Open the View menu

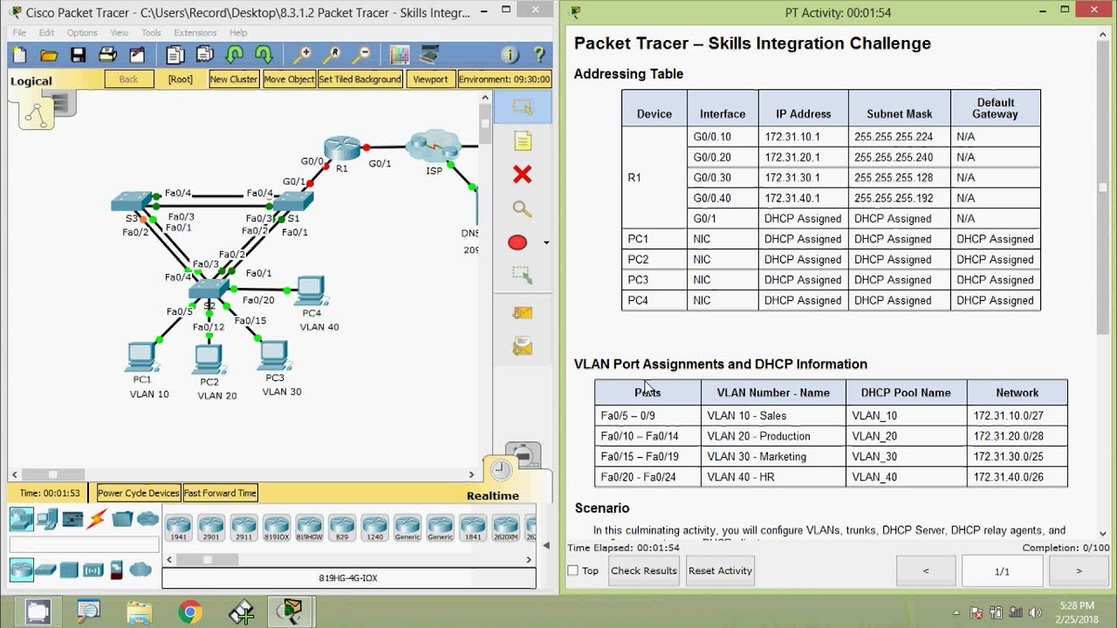click(x=120, y=32)
